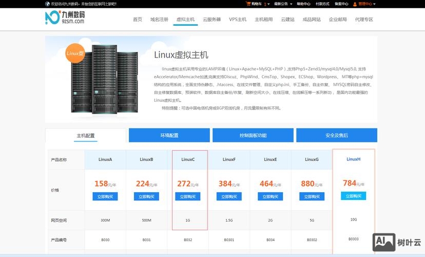
Task: Open 成品网站 in the navigation bar
Action: (312, 19)
